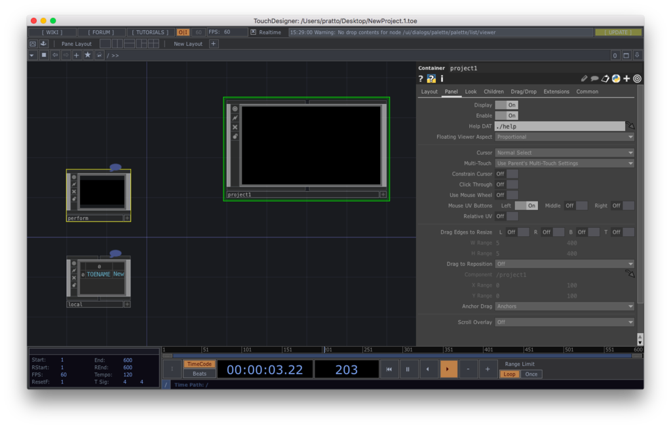Open the Cursor dropdown menu
This screenshot has height=428, width=671.
(x=564, y=152)
